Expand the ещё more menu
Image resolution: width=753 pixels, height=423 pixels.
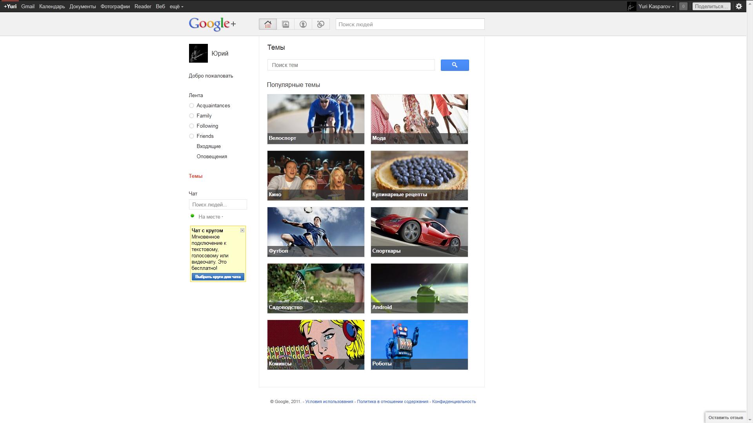click(176, 6)
